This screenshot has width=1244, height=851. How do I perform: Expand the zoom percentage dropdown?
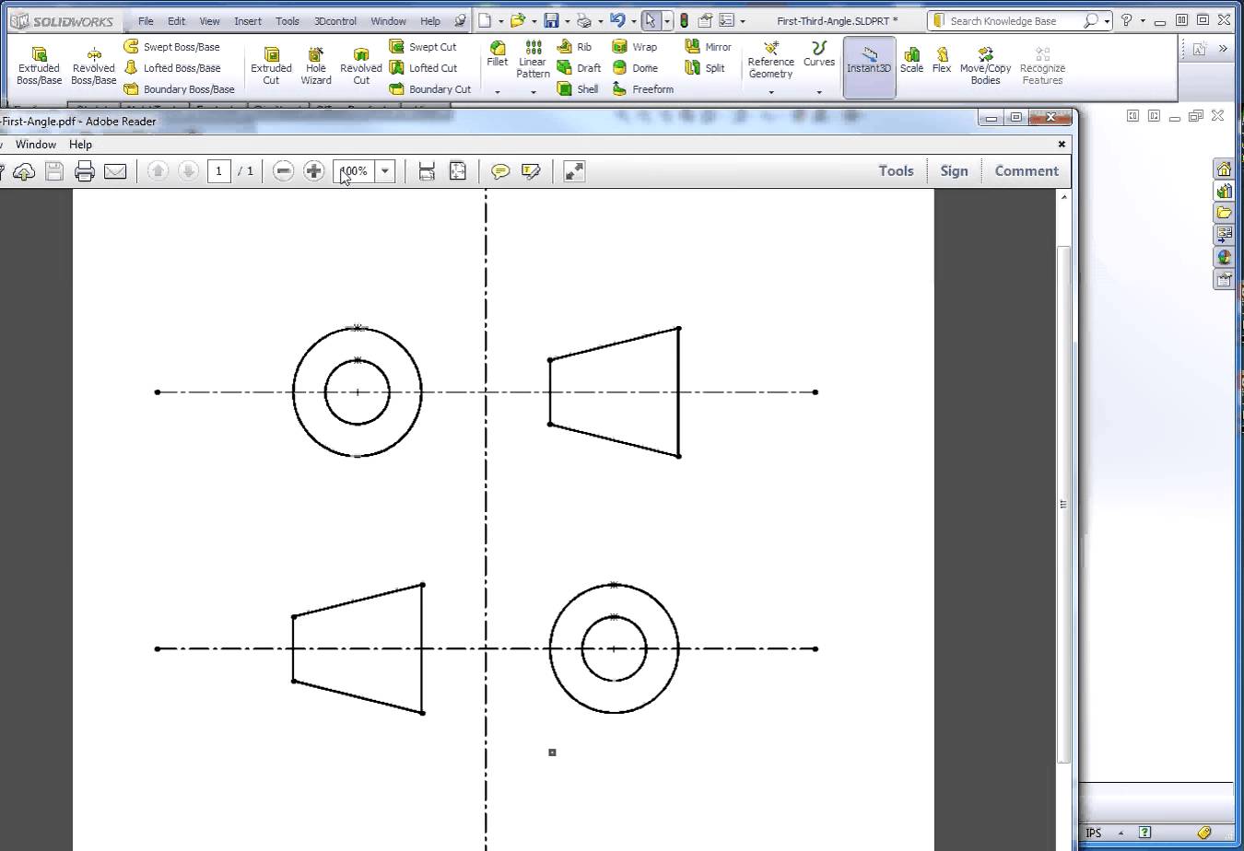pos(385,171)
